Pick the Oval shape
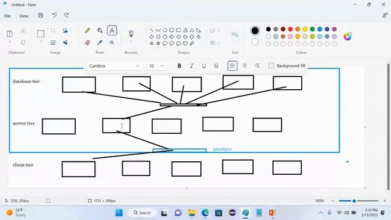This screenshot has width=391, height=220. [165, 30]
